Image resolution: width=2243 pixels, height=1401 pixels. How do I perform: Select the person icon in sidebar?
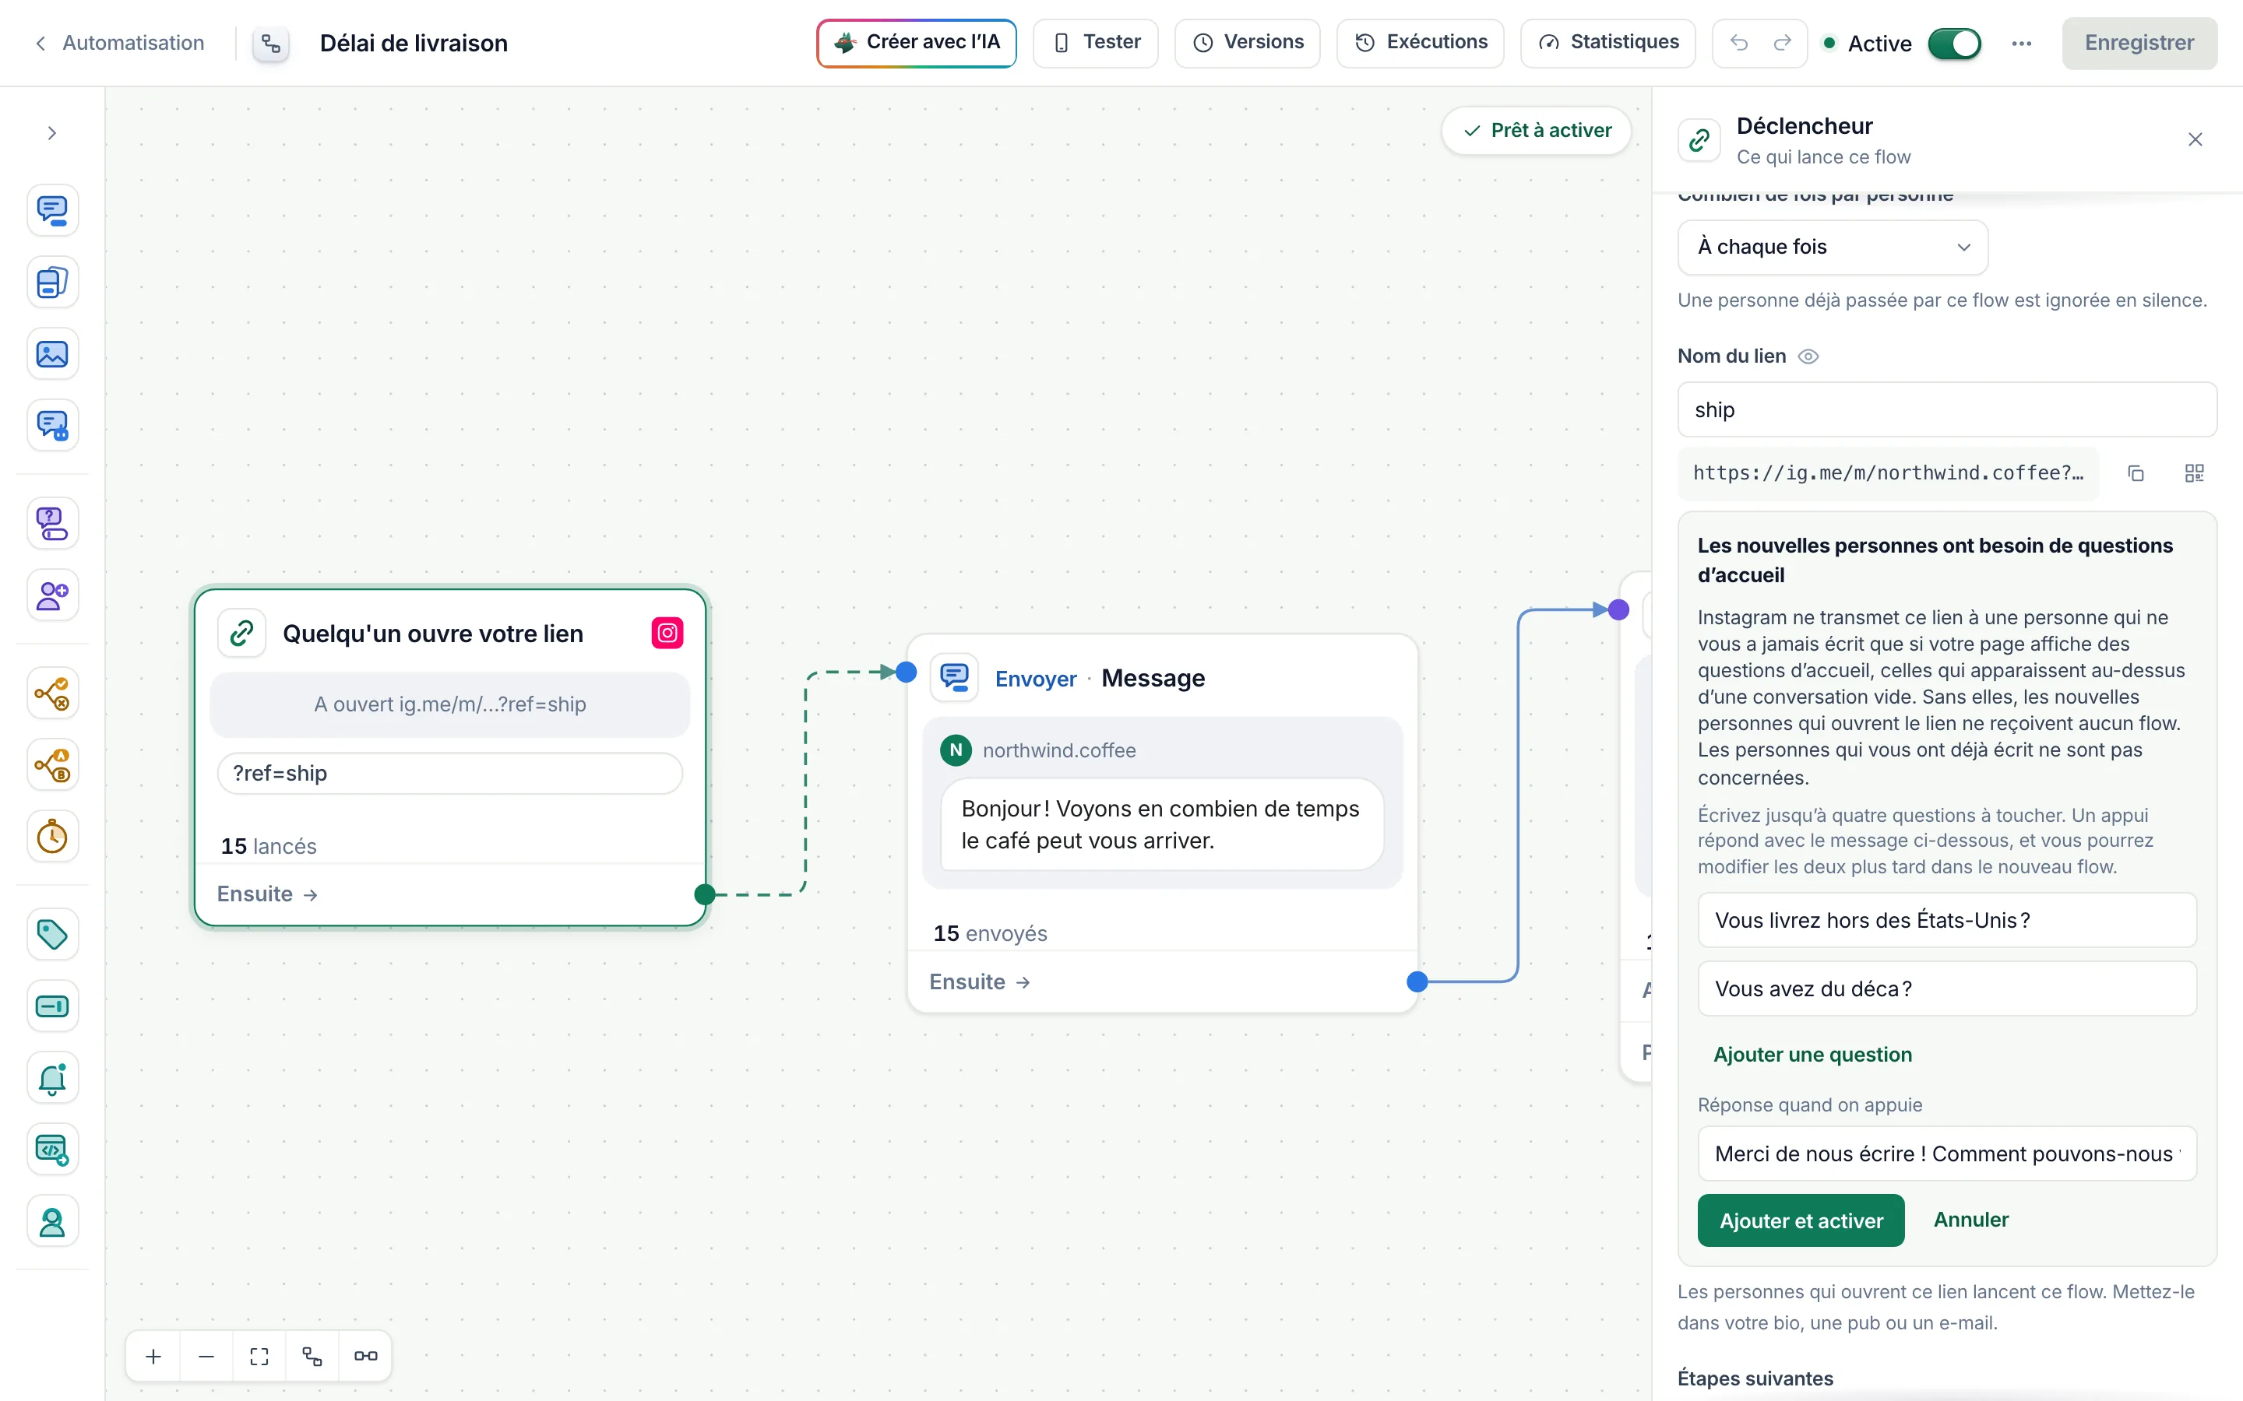pyautogui.click(x=52, y=1221)
